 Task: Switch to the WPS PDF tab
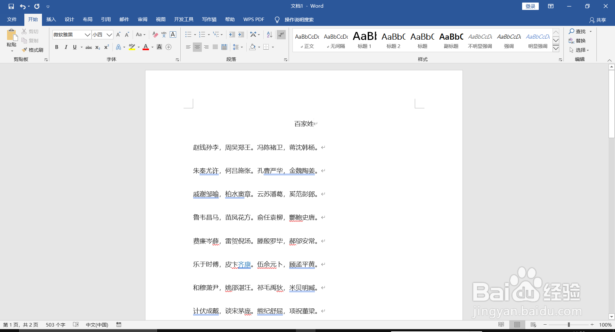pyautogui.click(x=254, y=19)
